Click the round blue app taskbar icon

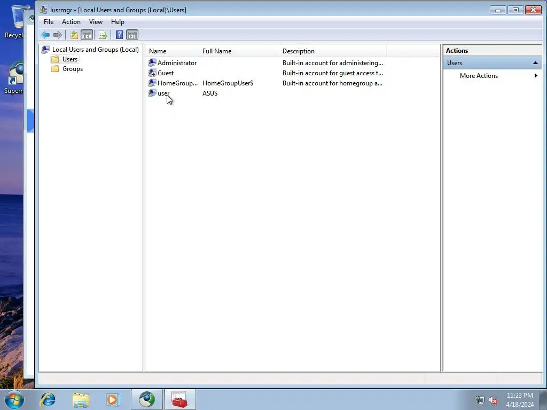coord(147,399)
